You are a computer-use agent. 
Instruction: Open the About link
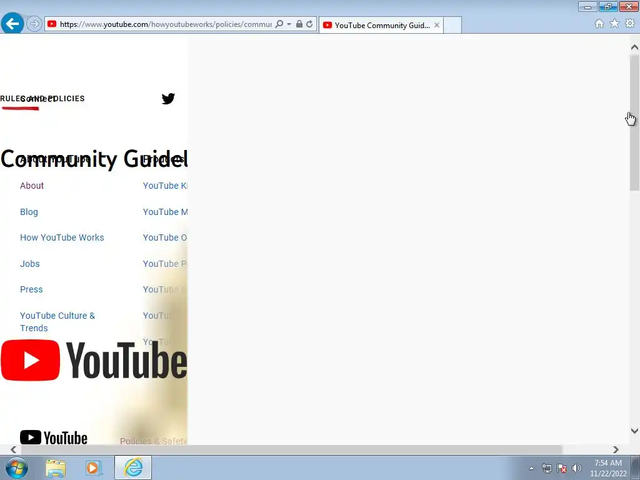(x=32, y=186)
